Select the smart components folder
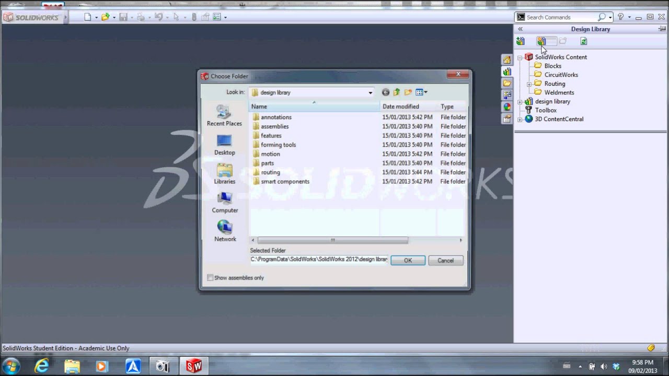The width and height of the screenshot is (669, 376). 281,182
